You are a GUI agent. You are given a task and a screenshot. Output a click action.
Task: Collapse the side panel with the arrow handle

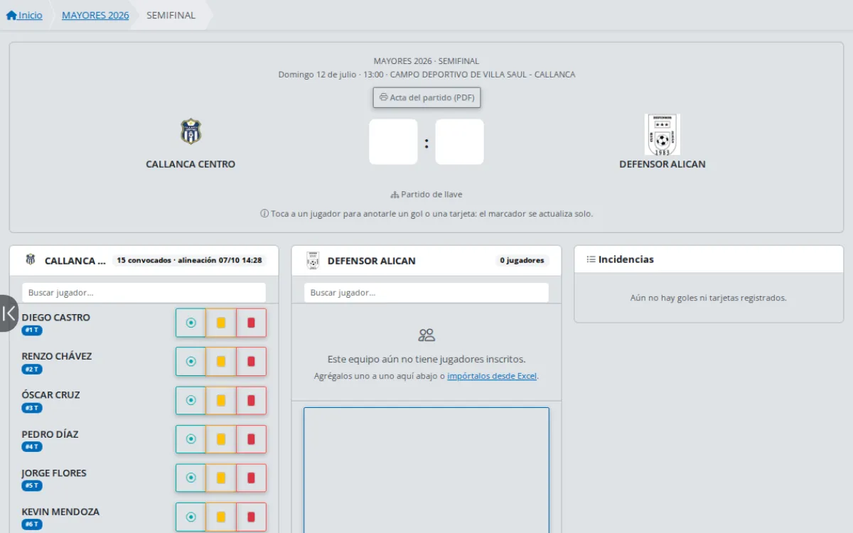pyautogui.click(x=9, y=313)
